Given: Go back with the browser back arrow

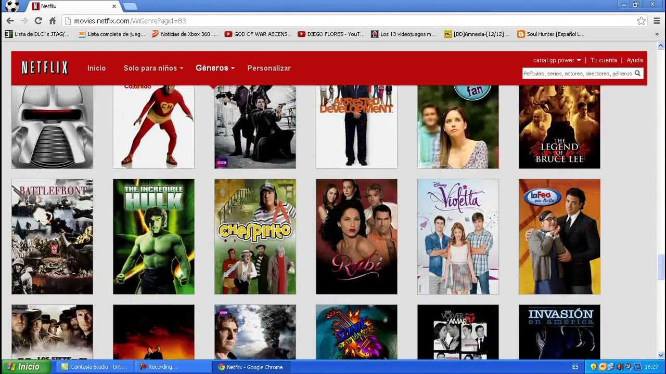Looking at the screenshot, I should click(x=10, y=21).
